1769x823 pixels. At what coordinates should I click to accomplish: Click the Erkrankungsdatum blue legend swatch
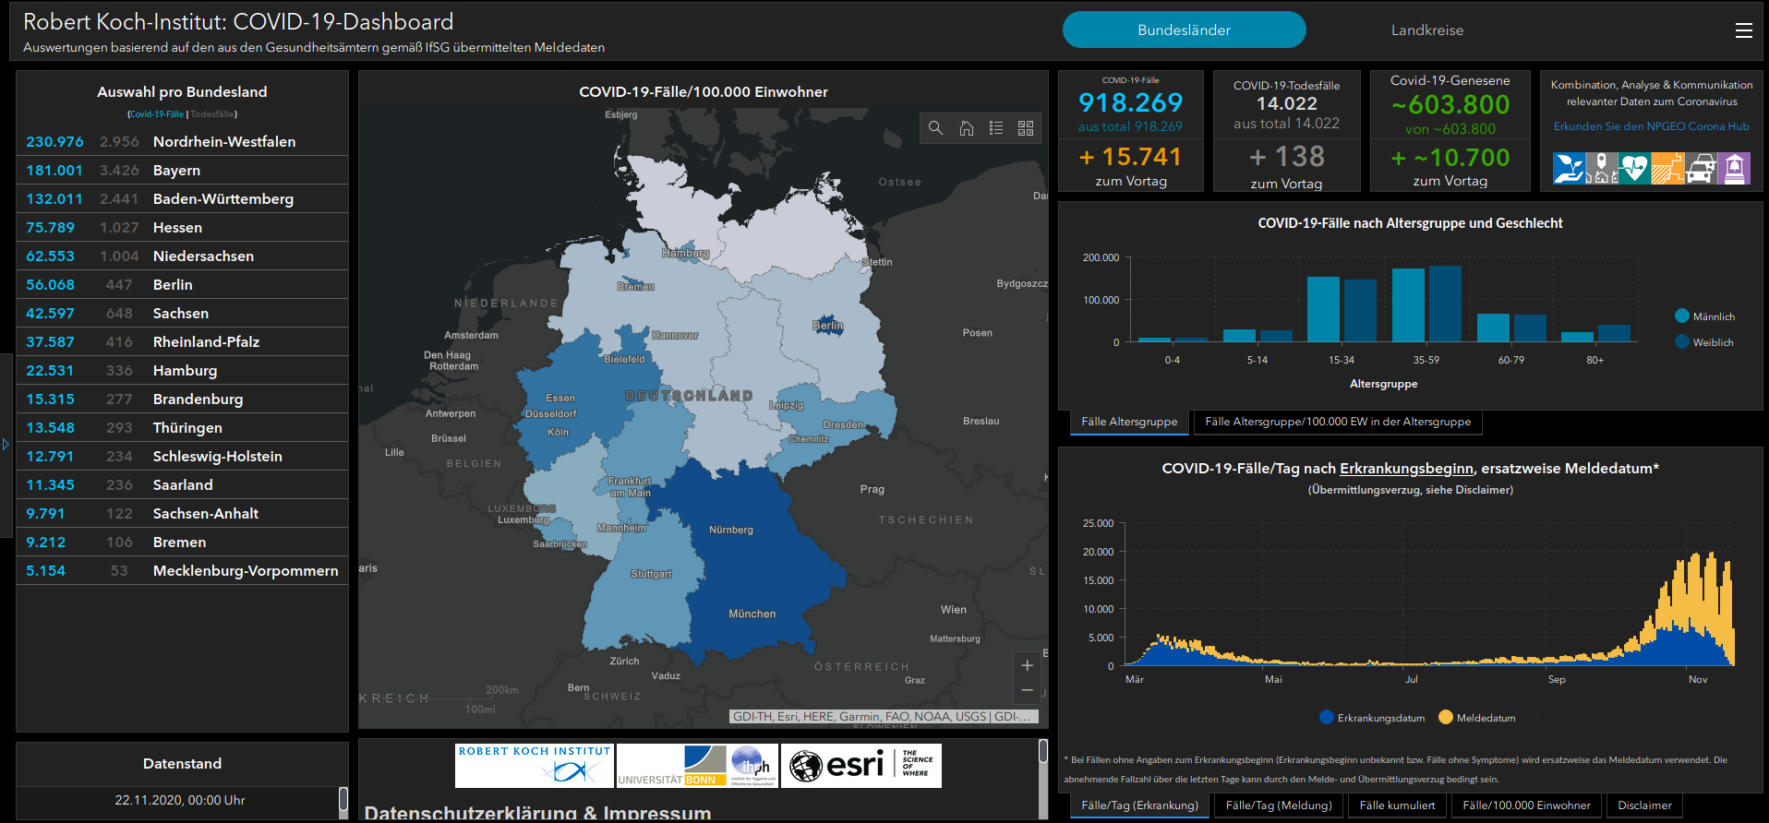(x=1327, y=718)
